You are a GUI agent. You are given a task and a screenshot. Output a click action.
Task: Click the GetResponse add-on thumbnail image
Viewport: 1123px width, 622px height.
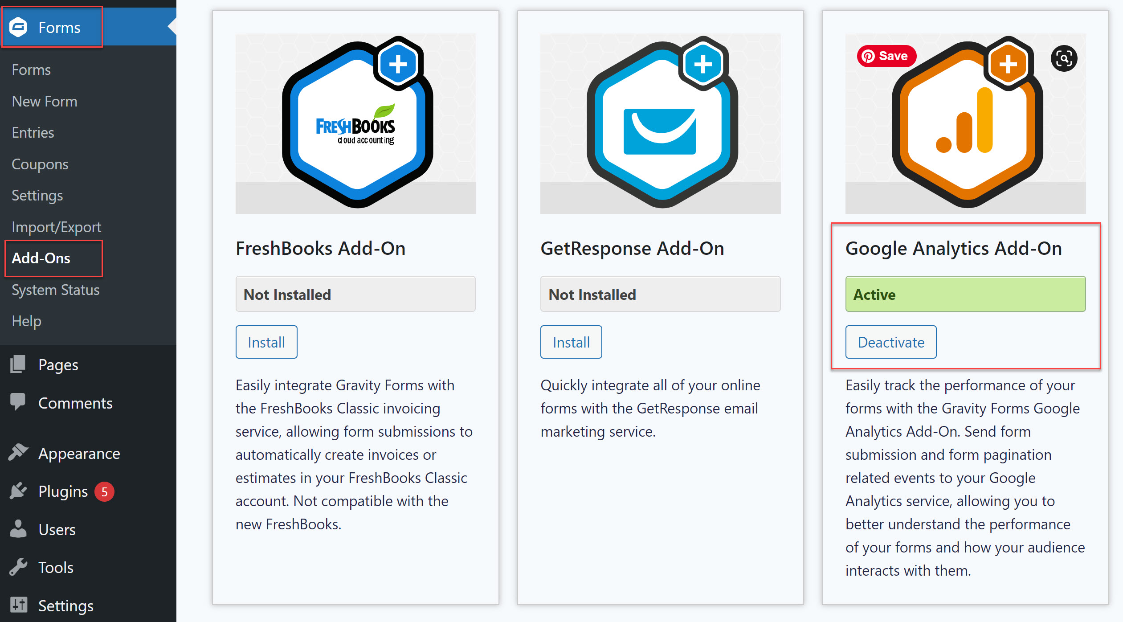pos(661,123)
